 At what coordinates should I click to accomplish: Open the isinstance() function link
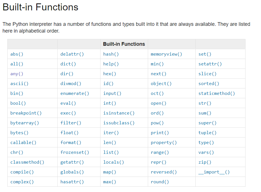click(119, 113)
